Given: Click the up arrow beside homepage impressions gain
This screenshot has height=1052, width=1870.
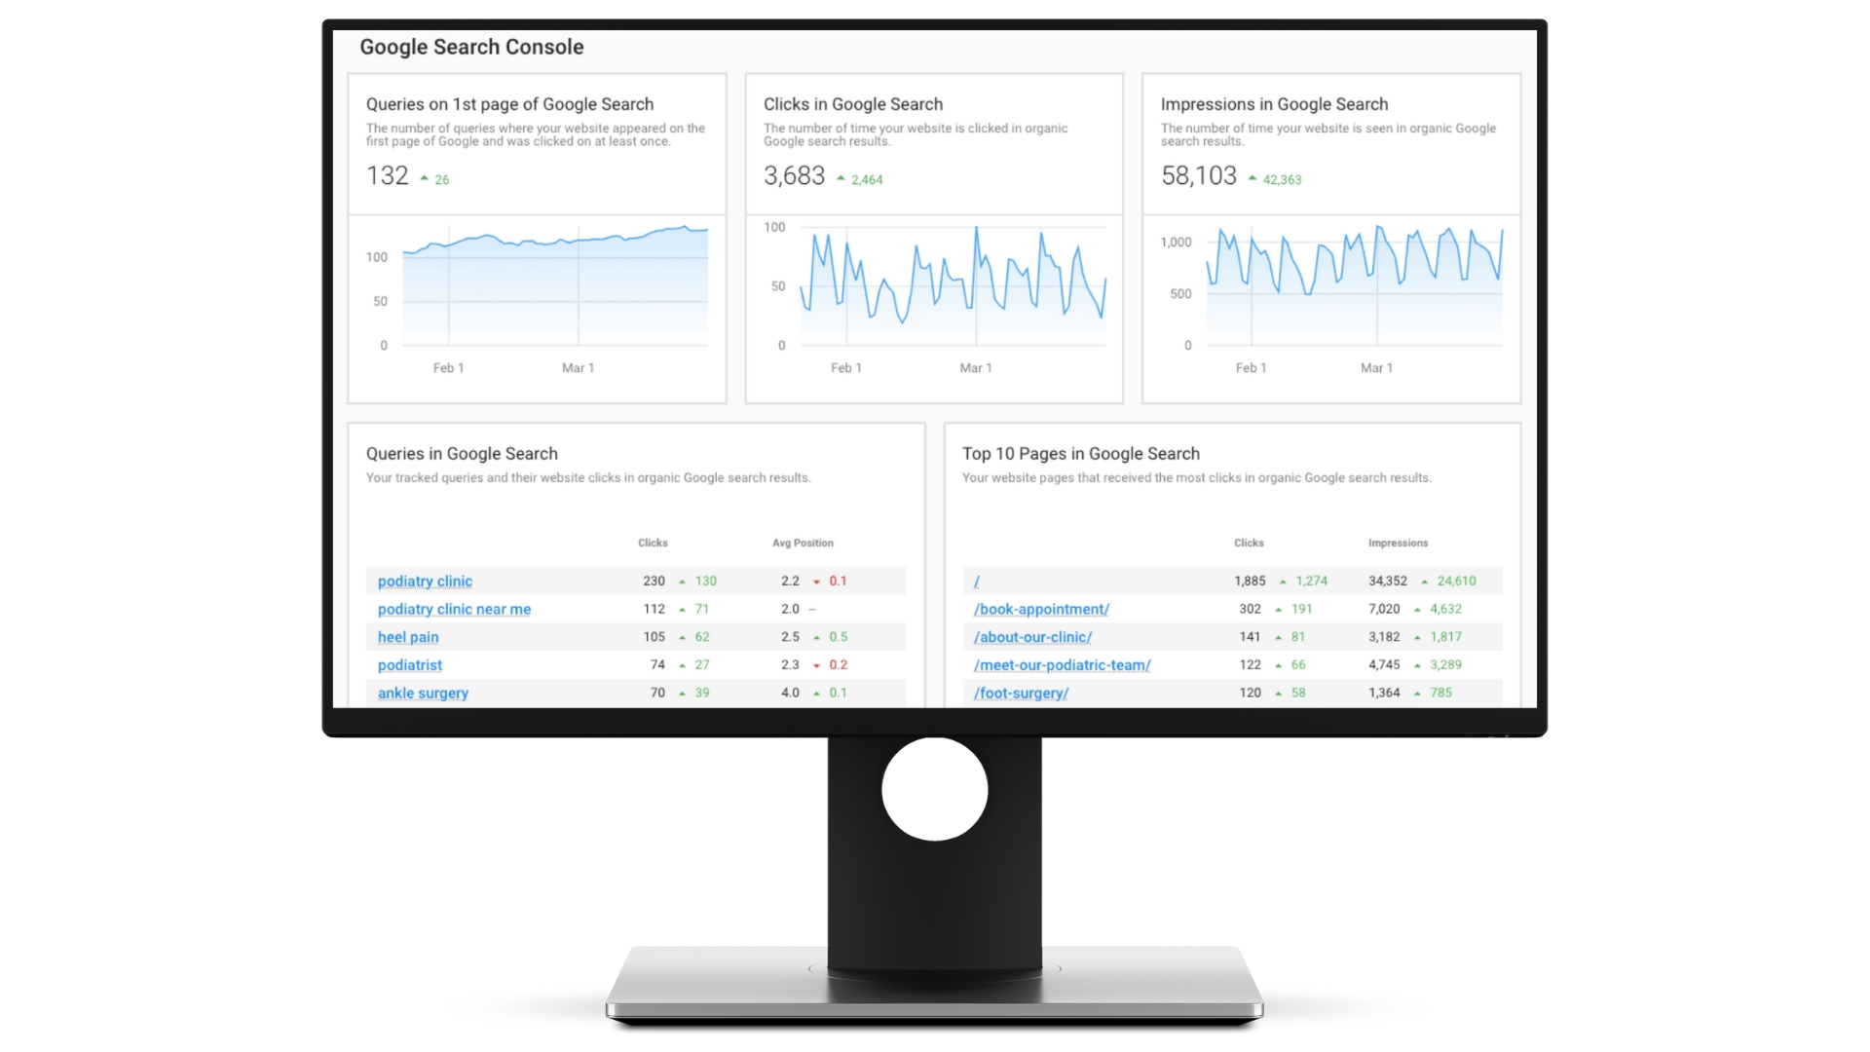Looking at the screenshot, I should pos(1423,581).
